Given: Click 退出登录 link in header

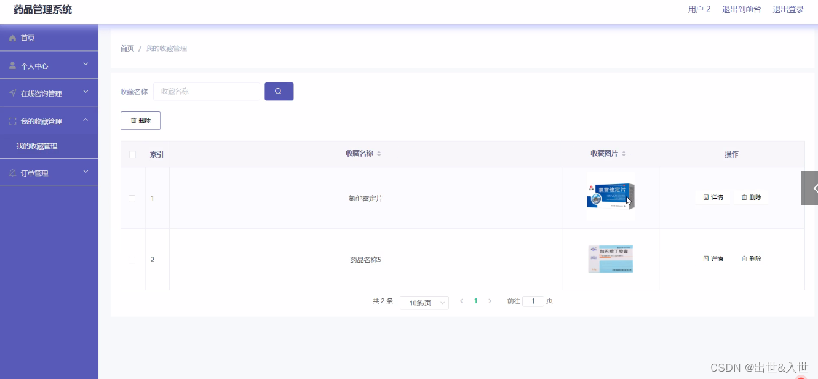Looking at the screenshot, I should (788, 9).
